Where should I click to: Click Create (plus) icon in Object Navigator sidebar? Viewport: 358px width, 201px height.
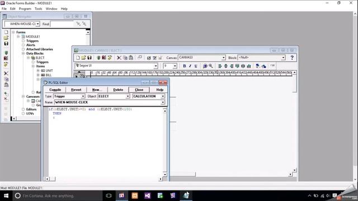click(x=6, y=94)
